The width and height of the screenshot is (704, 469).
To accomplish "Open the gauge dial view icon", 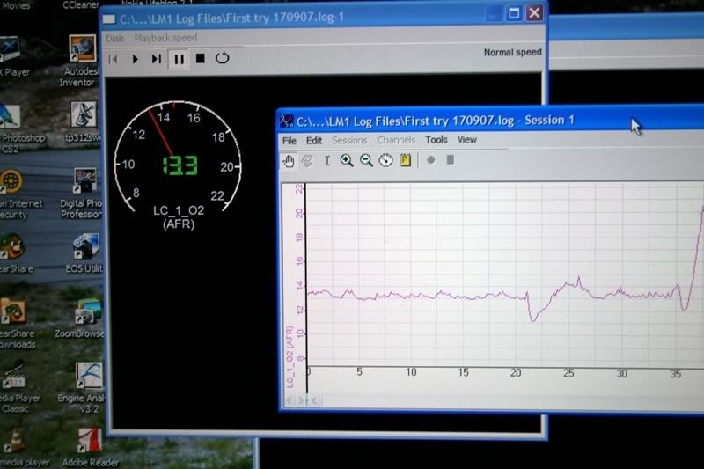I will click(x=385, y=160).
